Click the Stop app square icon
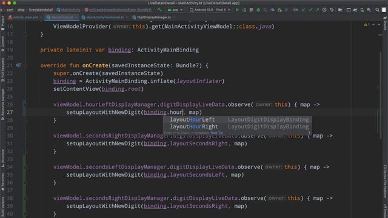This screenshot has height=218, width=388. click(x=287, y=10)
